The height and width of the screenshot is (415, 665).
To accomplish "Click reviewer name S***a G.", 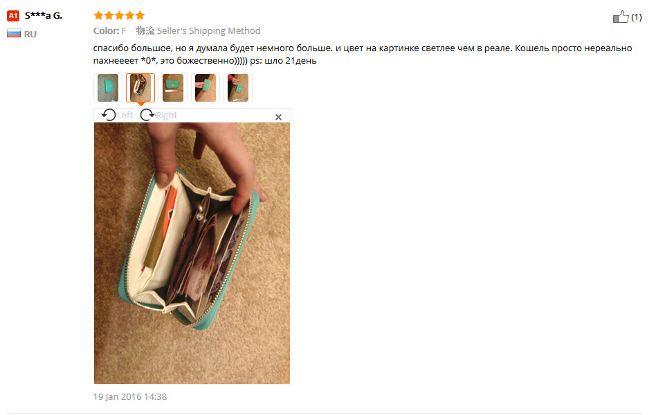I will coord(44,16).
